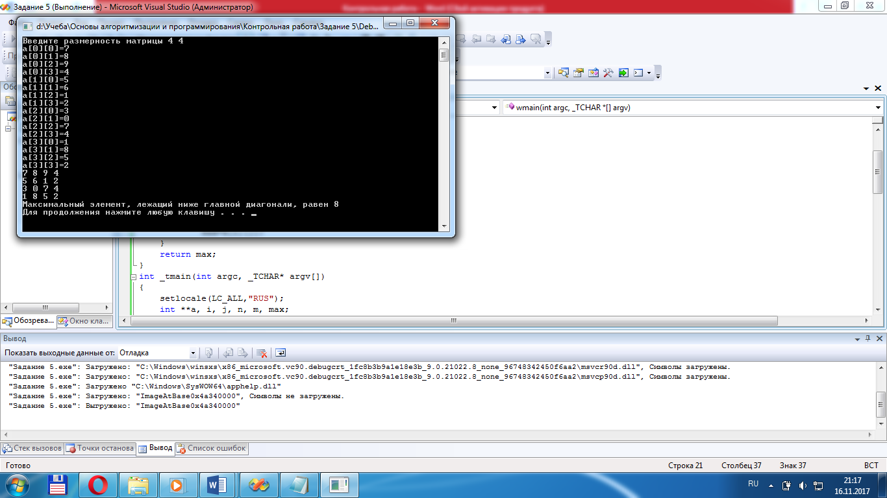Open the Toolbox hammer-and-wrench icon
The width and height of the screenshot is (887, 498).
[608, 73]
